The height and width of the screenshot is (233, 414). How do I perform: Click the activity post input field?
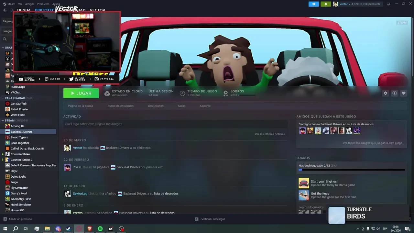tap(175, 124)
